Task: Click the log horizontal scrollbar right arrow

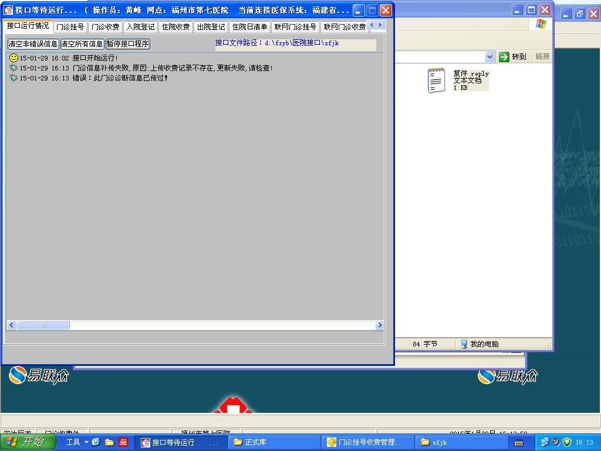Action: click(380, 325)
